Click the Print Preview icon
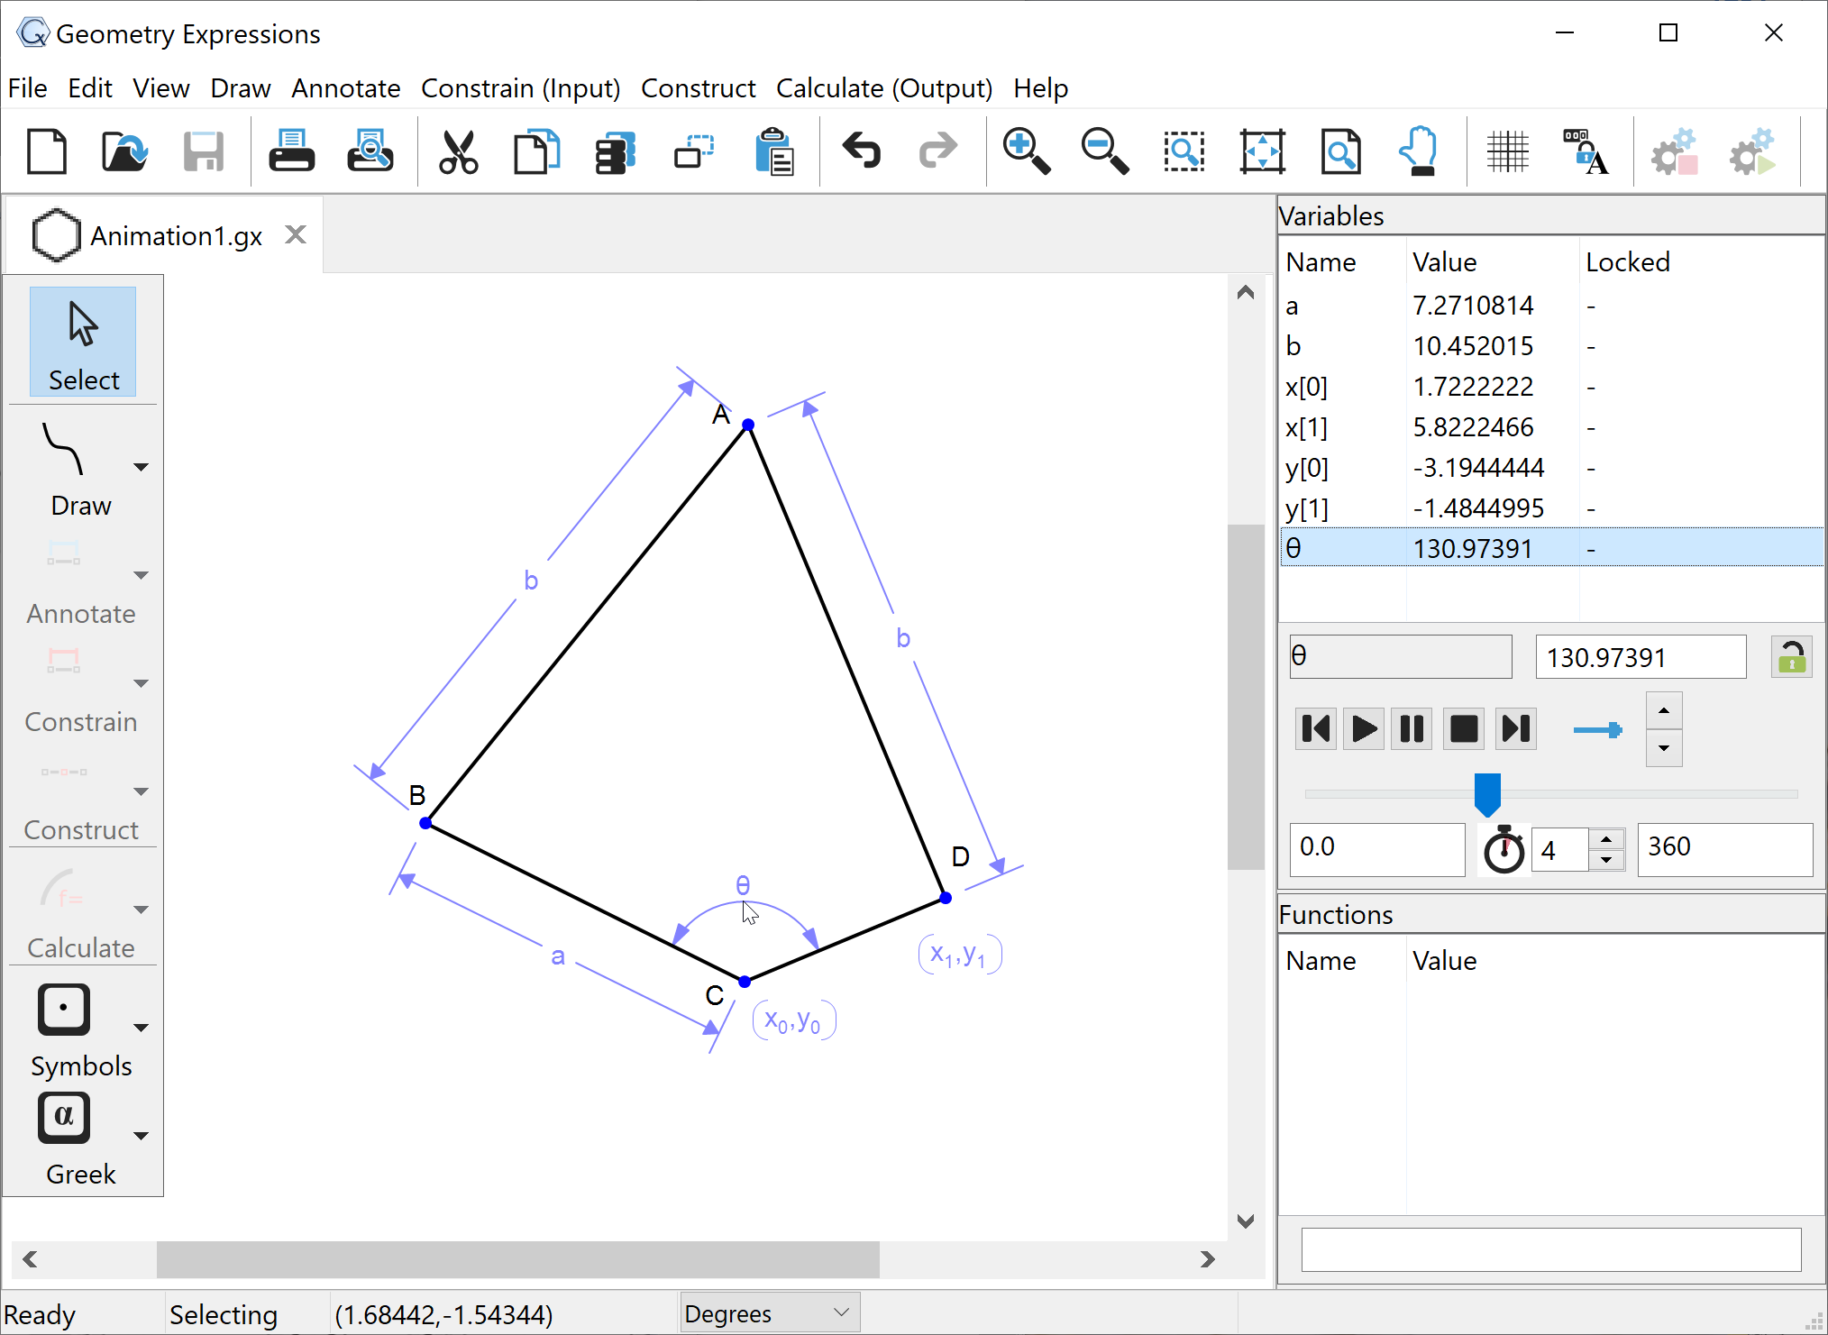 click(369, 151)
